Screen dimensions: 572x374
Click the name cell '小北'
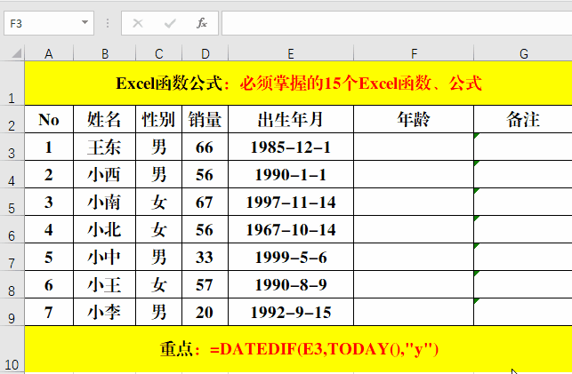coord(105,229)
